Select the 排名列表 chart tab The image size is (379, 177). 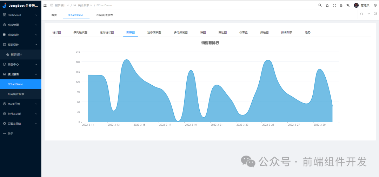click(287, 32)
